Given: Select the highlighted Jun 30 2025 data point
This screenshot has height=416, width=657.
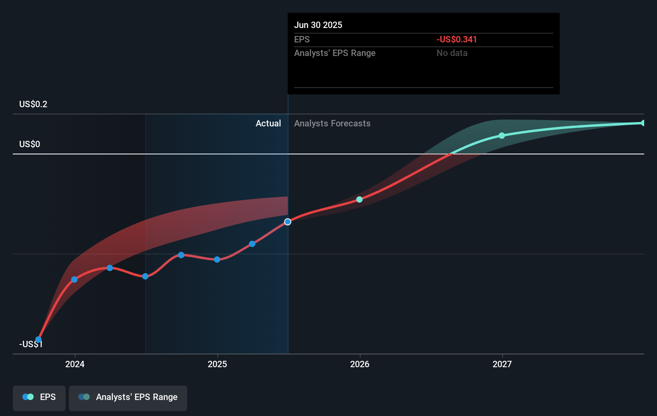Looking at the screenshot, I should click(x=288, y=222).
